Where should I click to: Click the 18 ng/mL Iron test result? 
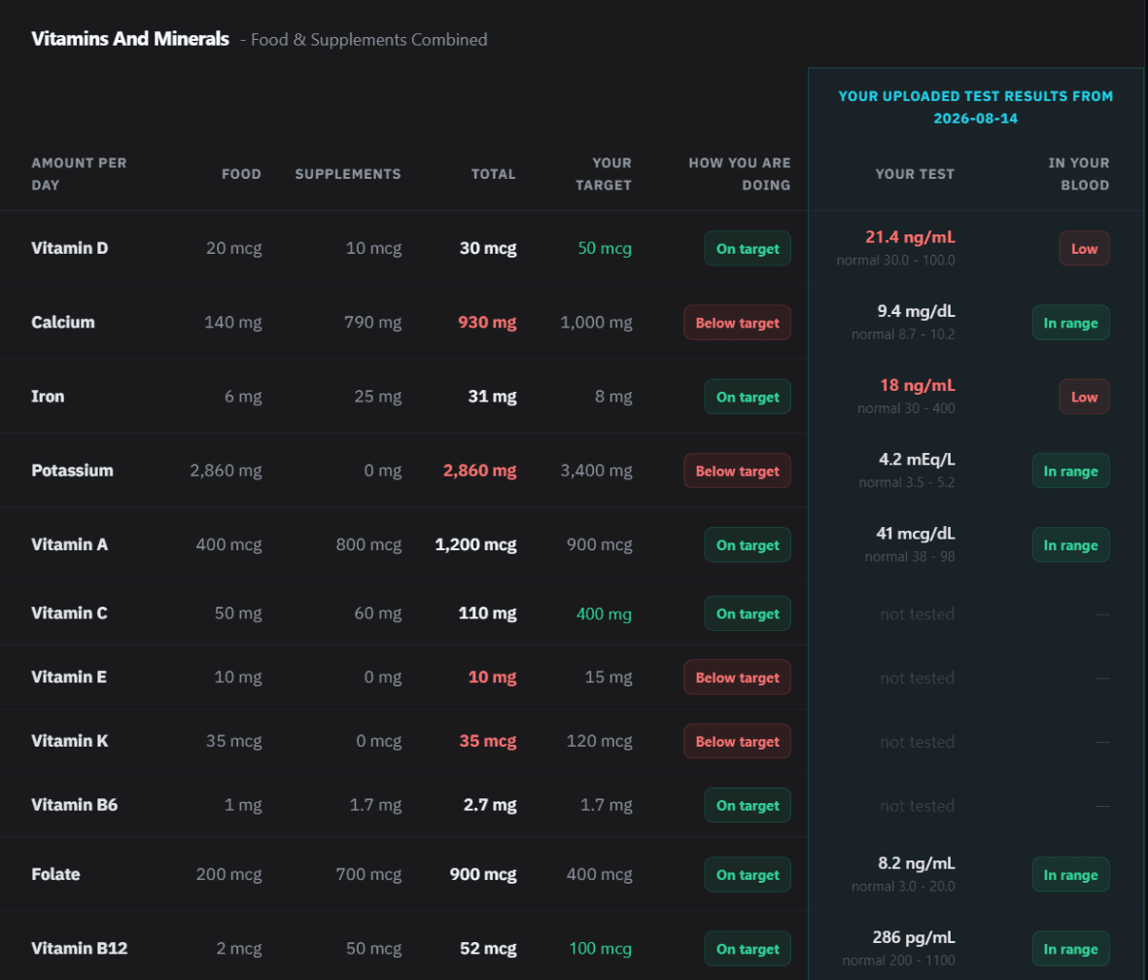[918, 385]
